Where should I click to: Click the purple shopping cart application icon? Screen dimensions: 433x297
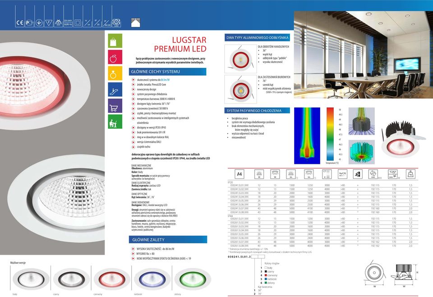click(115, 105)
